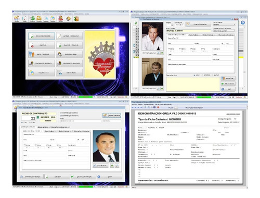This screenshot has height=198, width=260.
Task: Open Relacionar Valores tab in receipt window
Action: (x=44, y=127)
